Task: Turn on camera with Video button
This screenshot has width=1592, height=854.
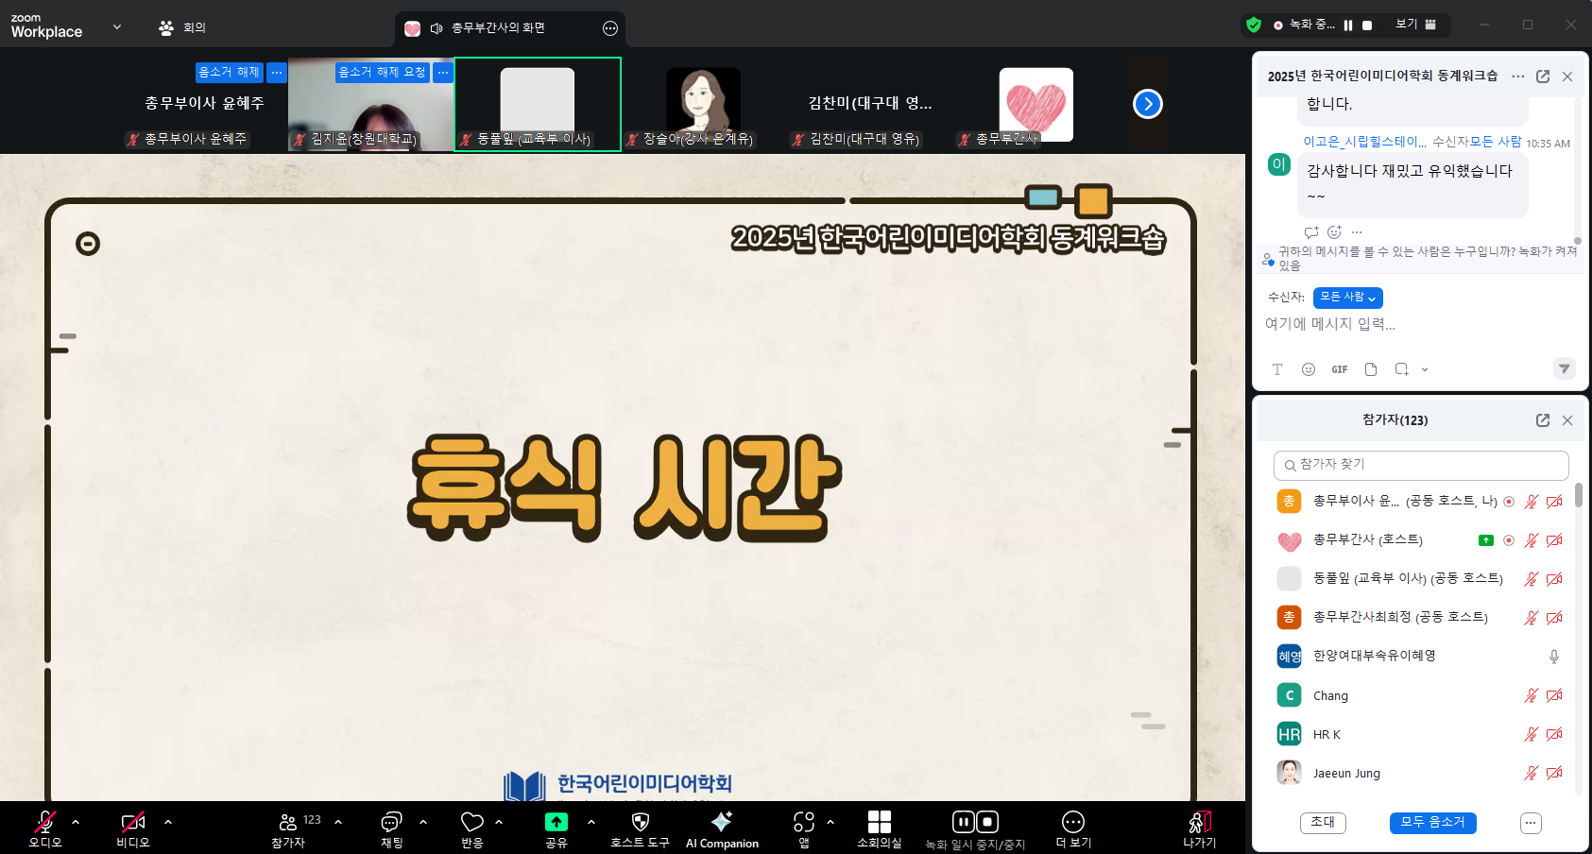Action: [133, 822]
